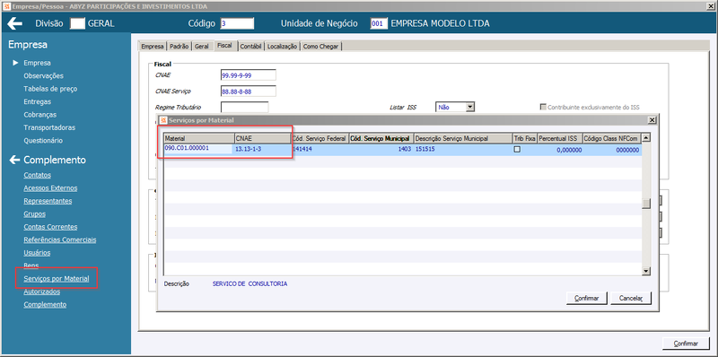Click the grid vertical scrollbar thumb
718x357 pixels.
pyautogui.click(x=646, y=204)
